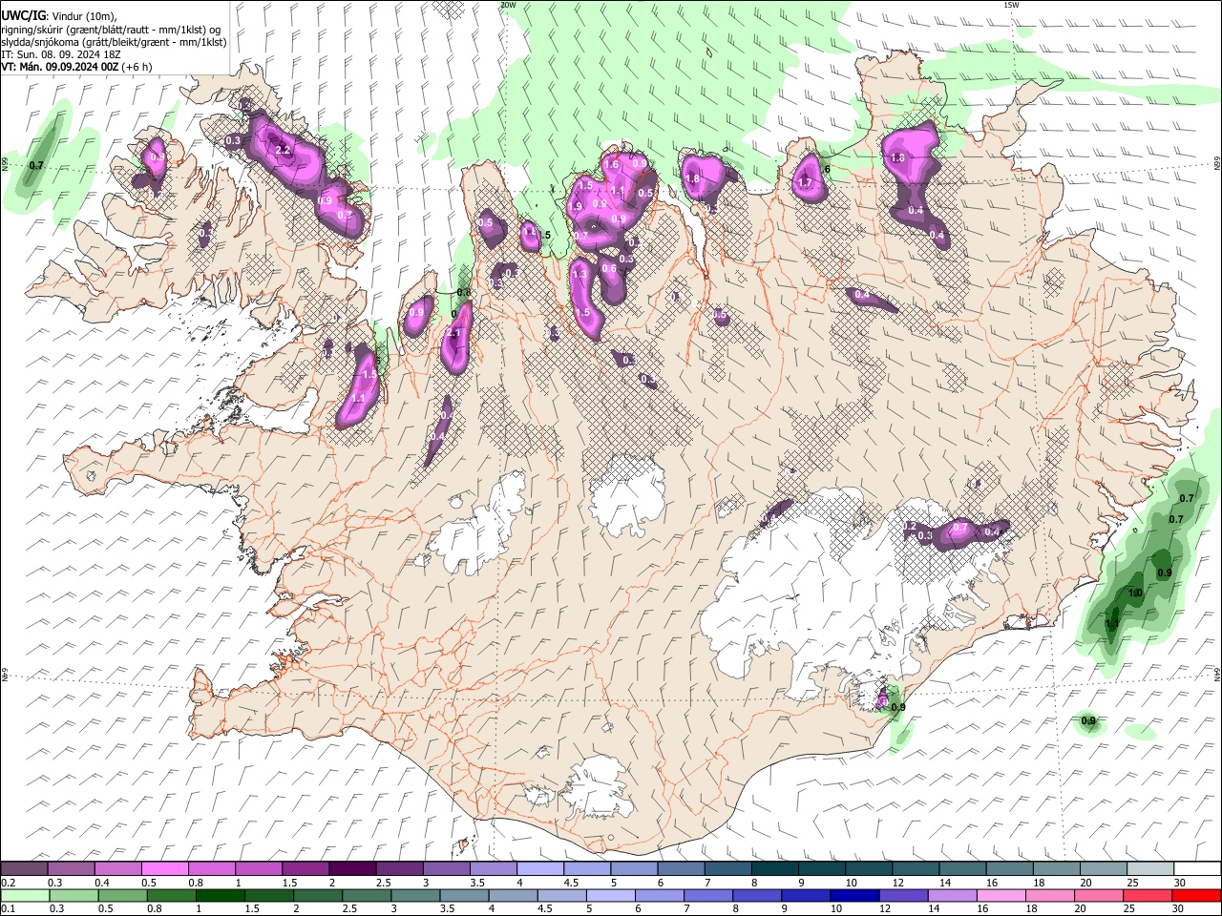The image size is (1222, 916).
Task: Click the rain-scale swatch spanning 3.5 to 4
Action: click(464, 895)
